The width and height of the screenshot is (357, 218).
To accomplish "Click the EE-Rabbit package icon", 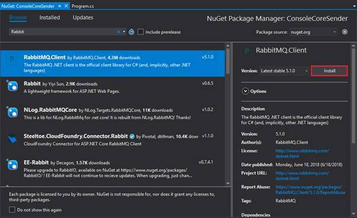I will [12, 165].
